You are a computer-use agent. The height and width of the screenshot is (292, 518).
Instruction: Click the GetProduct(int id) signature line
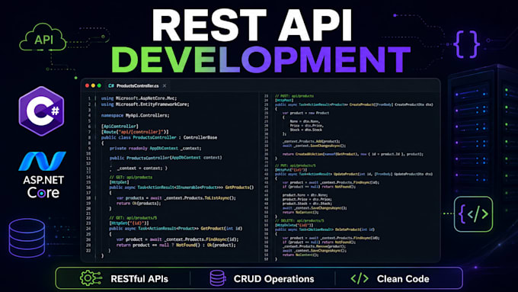click(x=176, y=229)
